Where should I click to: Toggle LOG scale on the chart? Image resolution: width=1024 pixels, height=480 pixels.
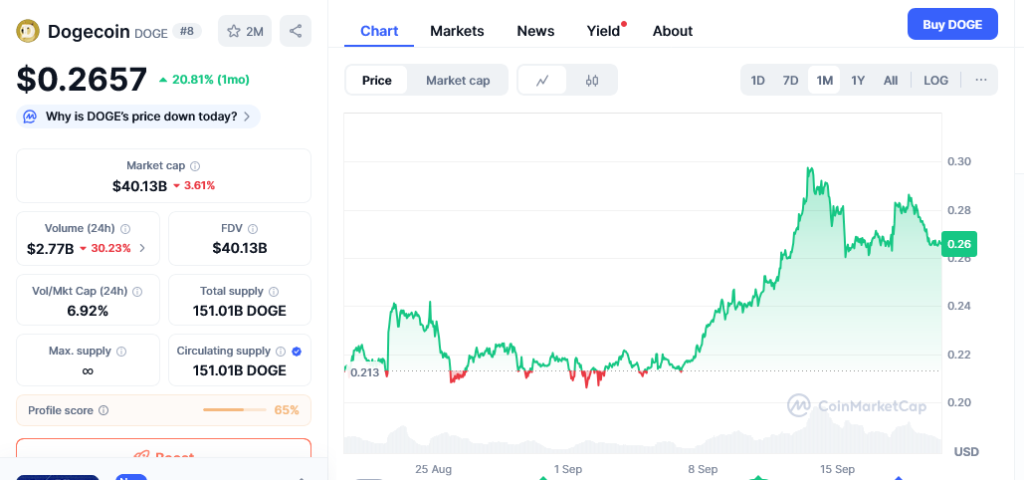[935, 81]
